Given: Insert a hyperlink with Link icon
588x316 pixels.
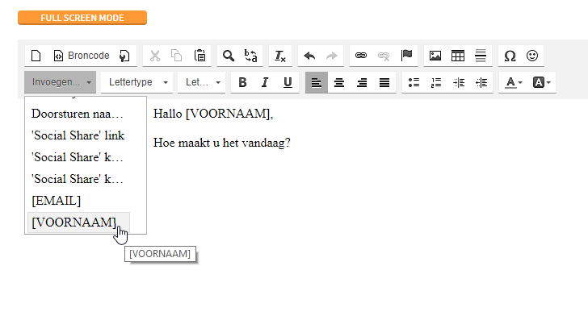Looking at the screenshot, I should [361, 56].
